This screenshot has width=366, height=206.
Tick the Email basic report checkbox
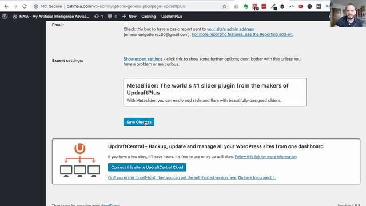point(126,24)
